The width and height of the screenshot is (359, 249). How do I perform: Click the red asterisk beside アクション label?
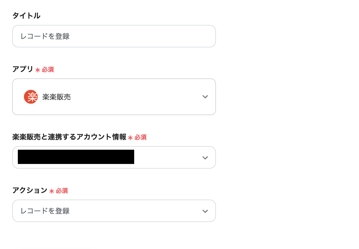(x=52, y=191)
